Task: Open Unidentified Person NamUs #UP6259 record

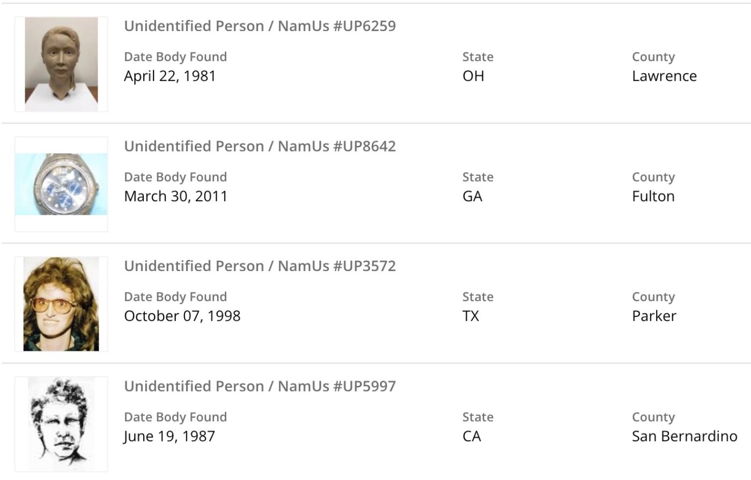Action: click(x=260, y=26)
